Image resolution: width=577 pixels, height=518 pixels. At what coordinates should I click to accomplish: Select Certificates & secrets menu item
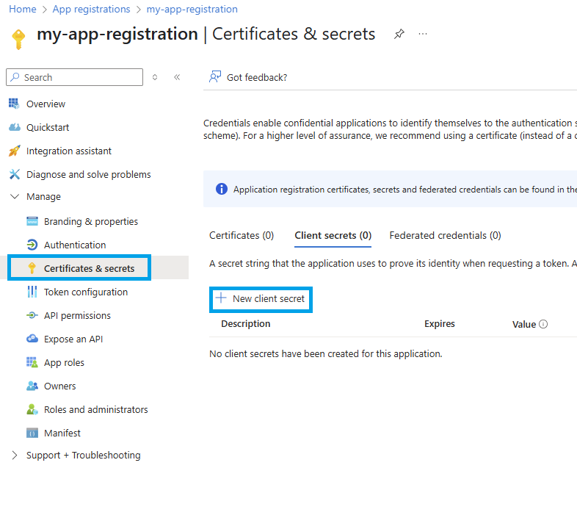89,269
